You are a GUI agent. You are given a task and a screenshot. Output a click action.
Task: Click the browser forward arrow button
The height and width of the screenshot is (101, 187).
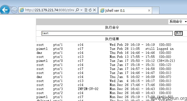[x=14, y=10]
